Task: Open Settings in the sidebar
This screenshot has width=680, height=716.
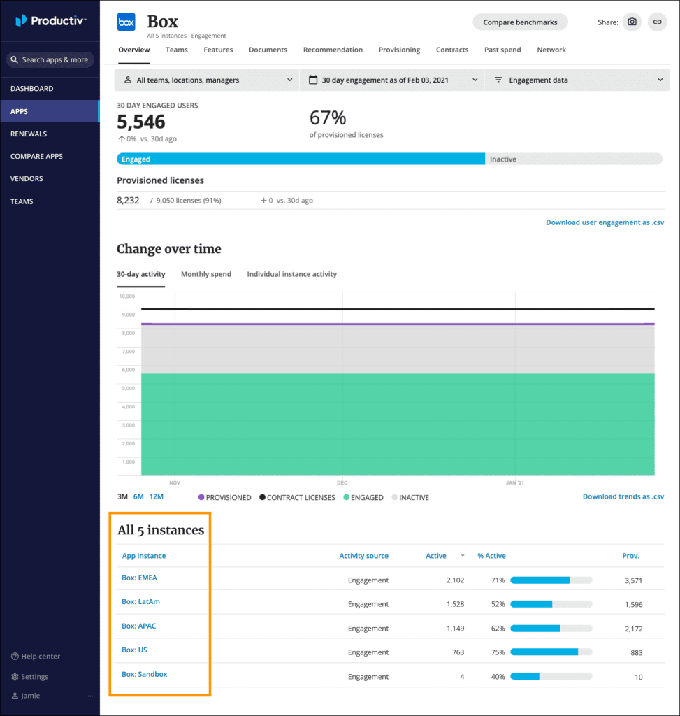Action: 29,677
